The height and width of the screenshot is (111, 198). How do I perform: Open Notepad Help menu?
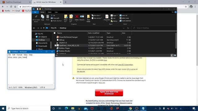pos(31,55)
